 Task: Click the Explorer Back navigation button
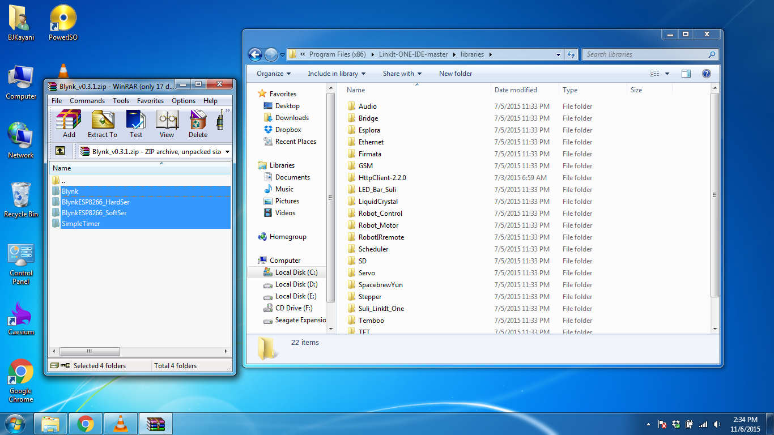(255, 54)
